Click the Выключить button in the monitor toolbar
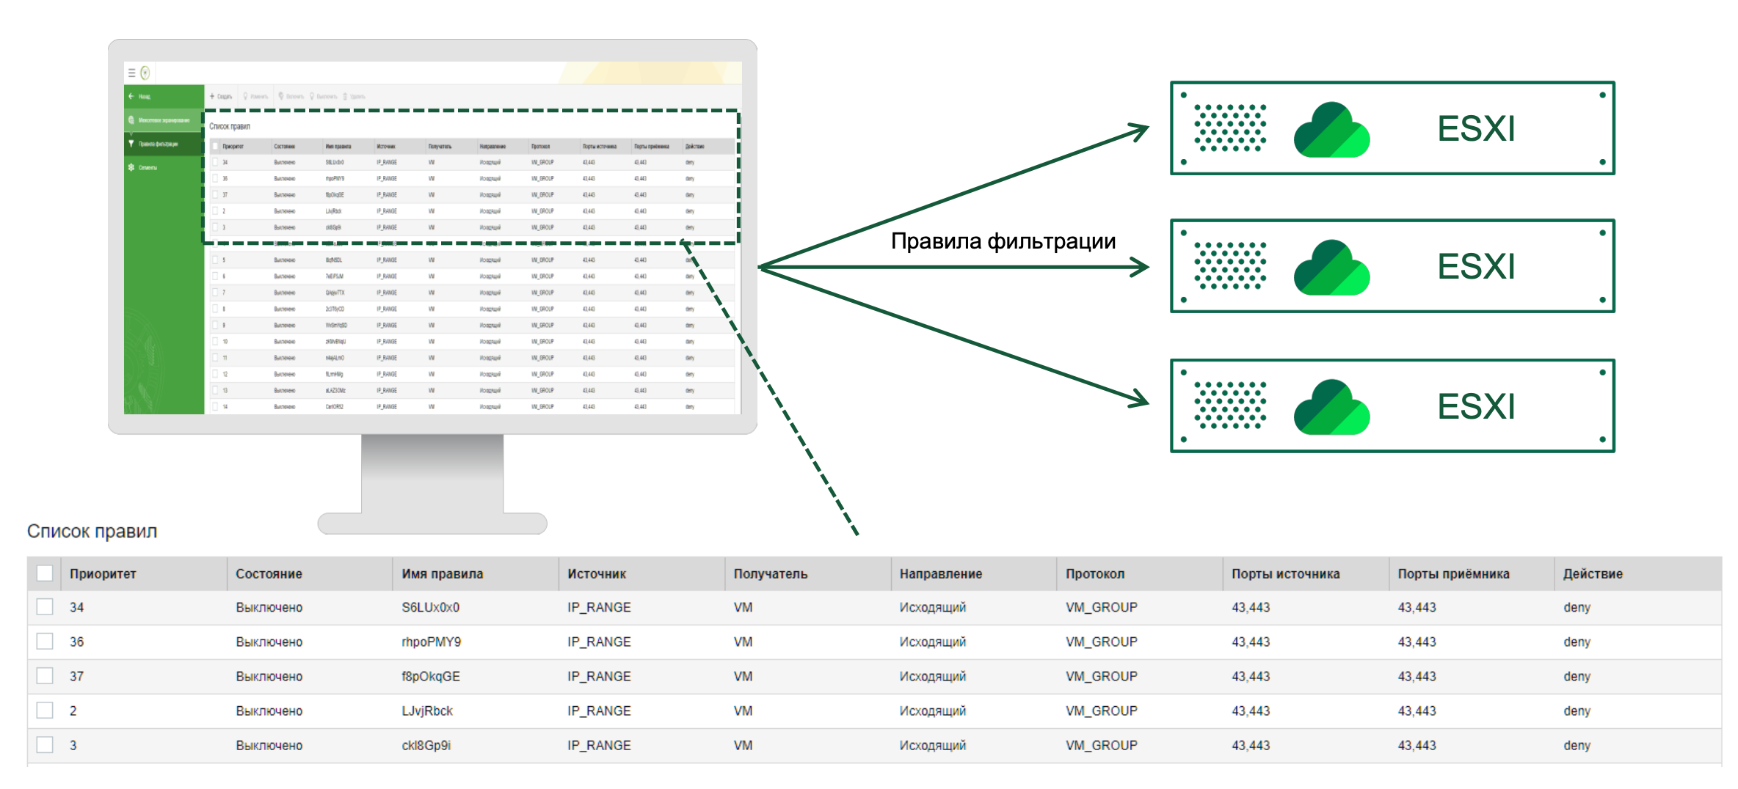Viewport: 1738px width, 789px height. [324, 96]
